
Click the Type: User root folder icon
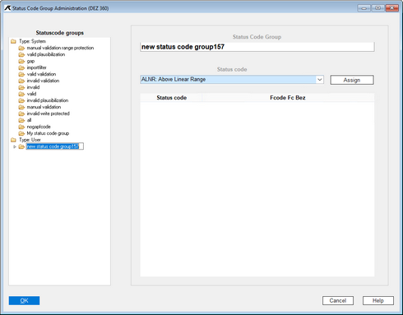pos(13,140)
